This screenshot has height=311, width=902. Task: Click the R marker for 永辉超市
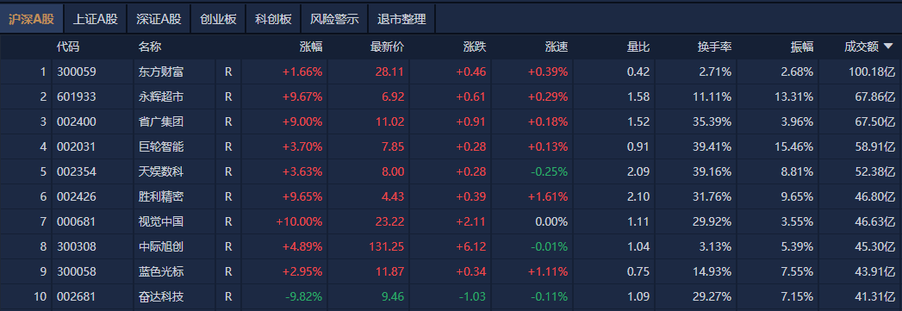[x=228, y=97]
